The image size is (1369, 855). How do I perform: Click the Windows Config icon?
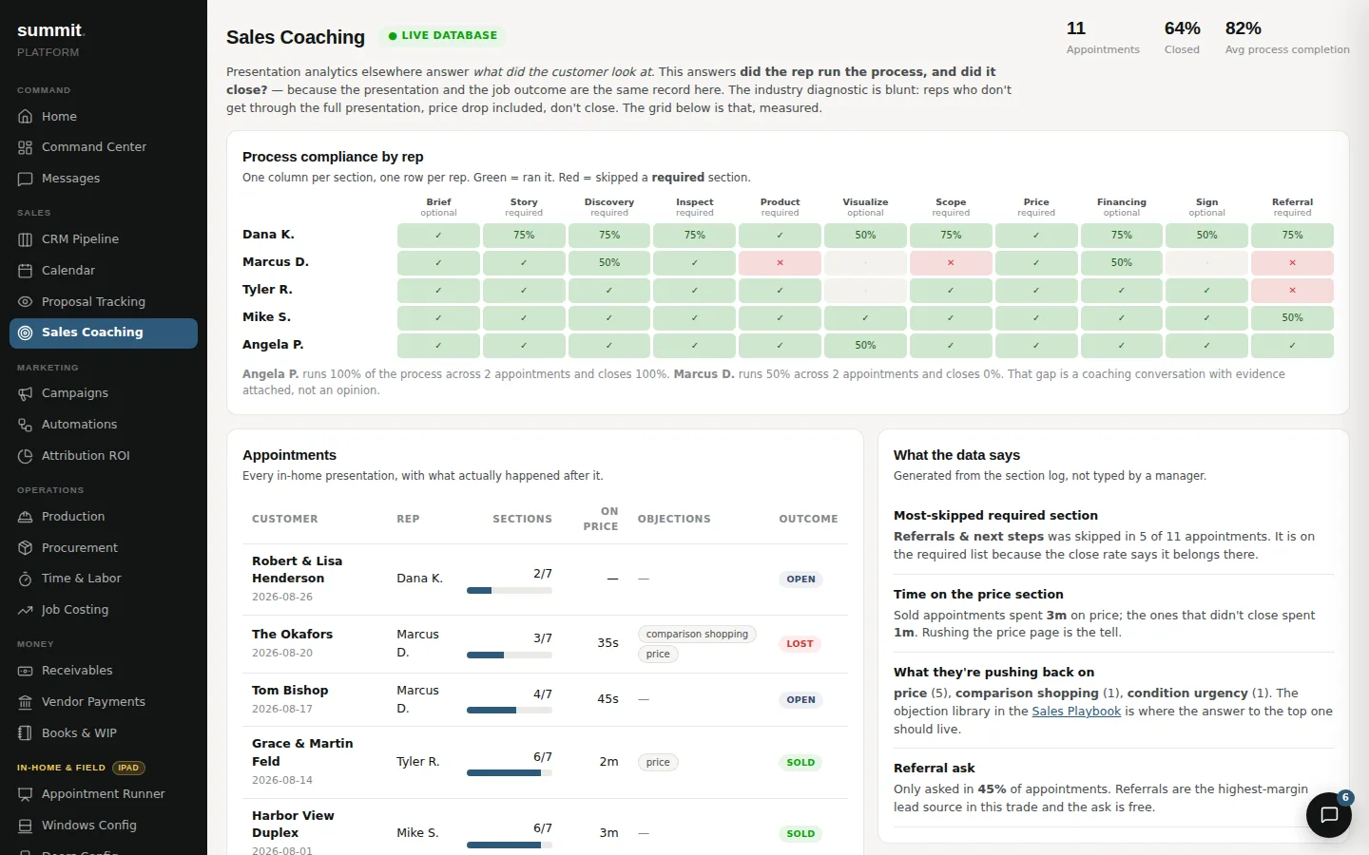coord(26,826)
